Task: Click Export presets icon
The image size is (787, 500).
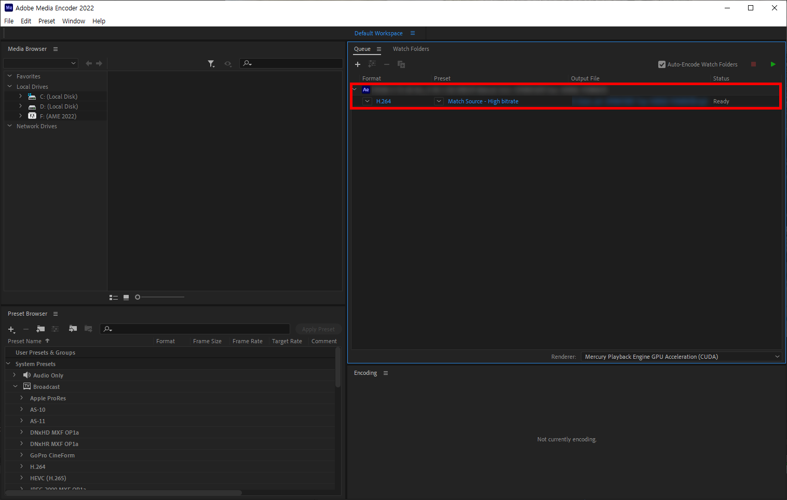Action: [x=88, y=329]
